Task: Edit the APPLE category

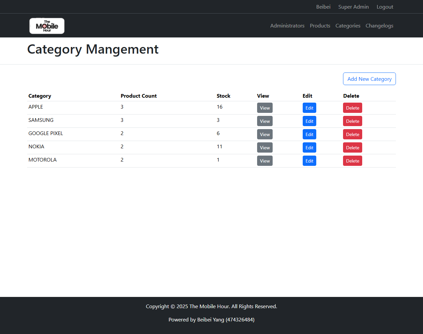Action: click(309, 108)
